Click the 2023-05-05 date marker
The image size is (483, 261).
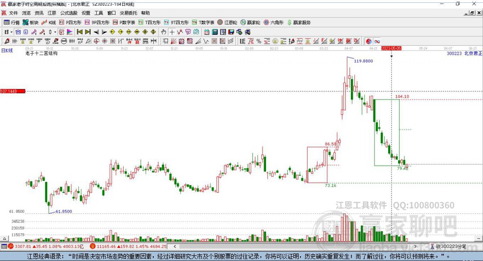[x=391, y=49]
